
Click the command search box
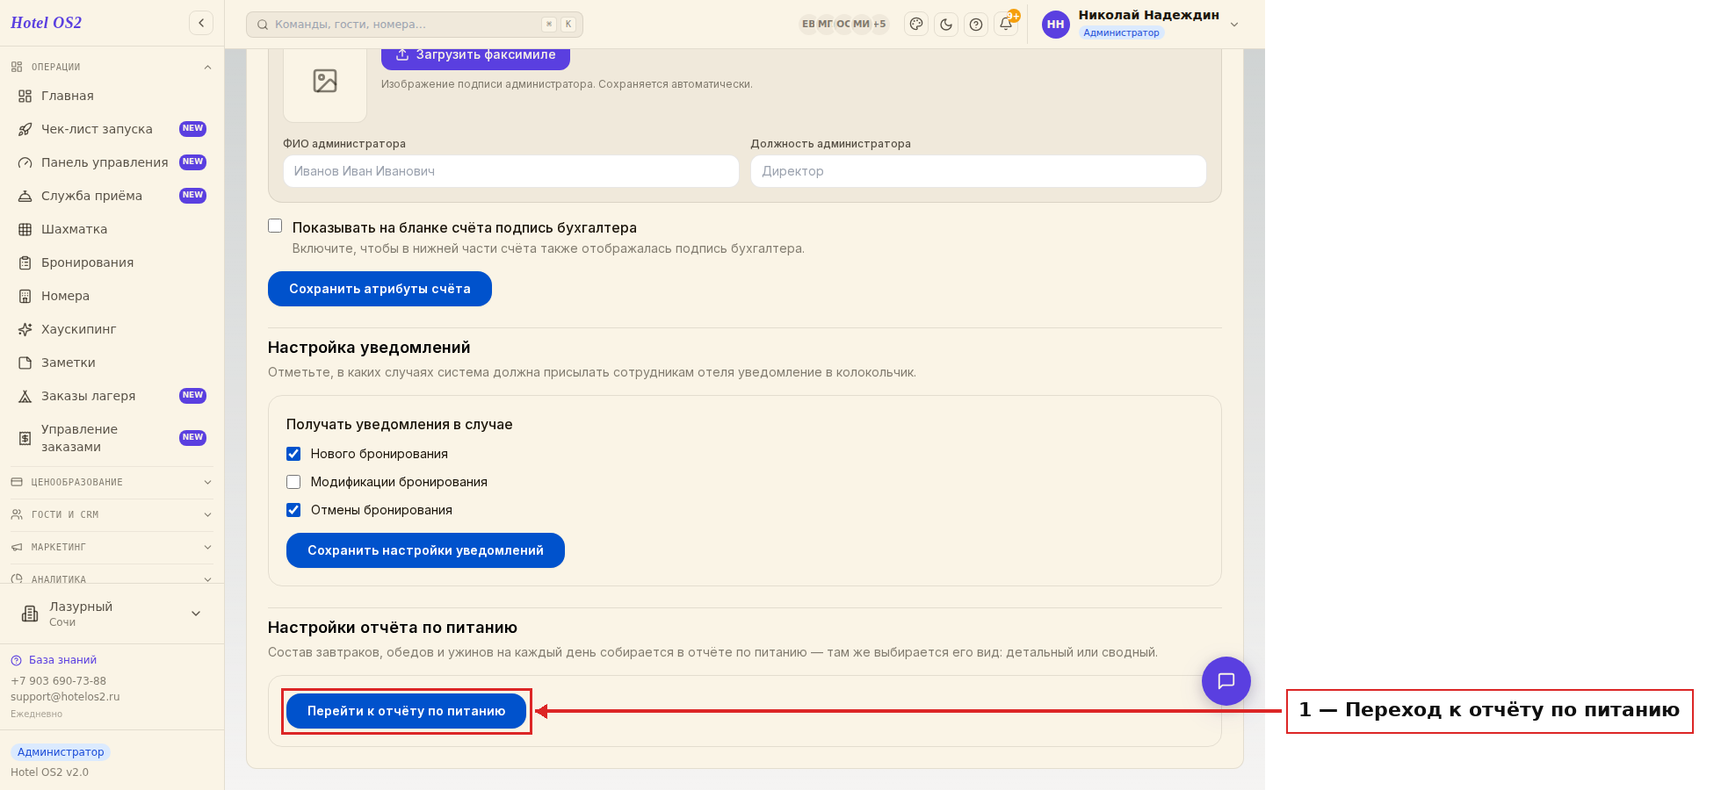[415, 25]
